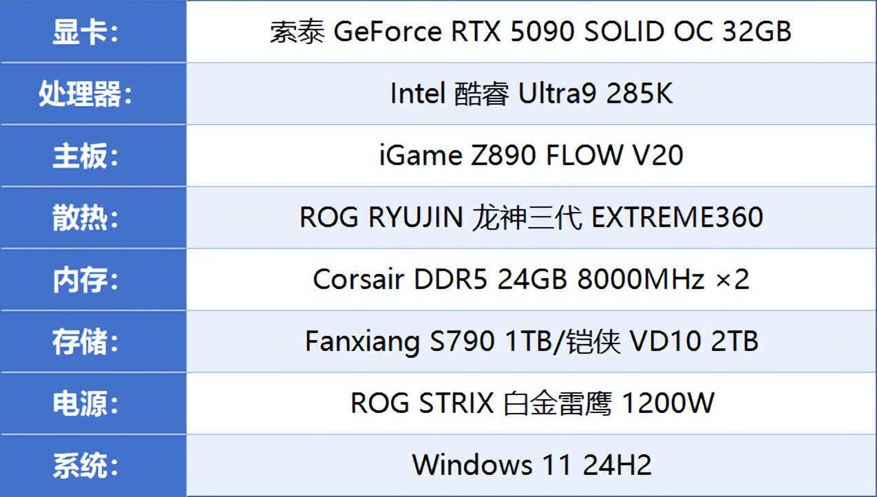Image resolution: width=877 pixels, height=497 pixels.
Task: Select the Intel 酷睿 Ultra9 285K cell
Action: [x=531, y=94]
